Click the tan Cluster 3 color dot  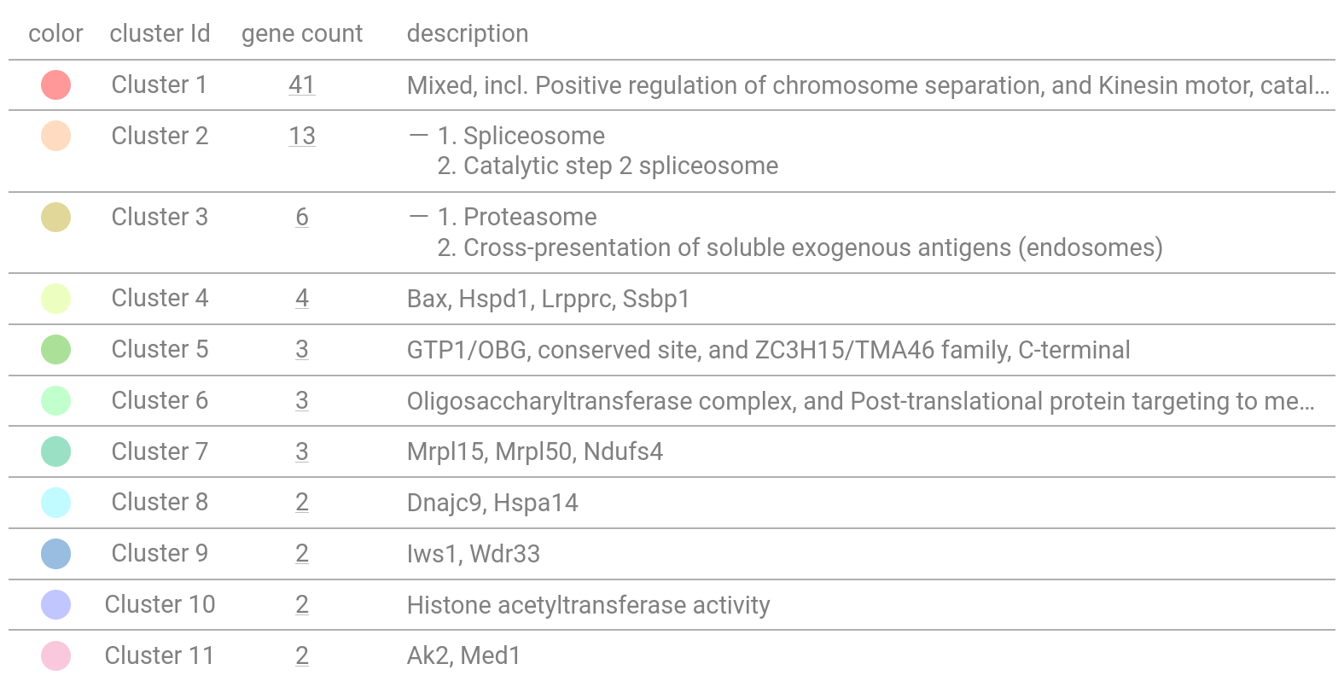55,218
